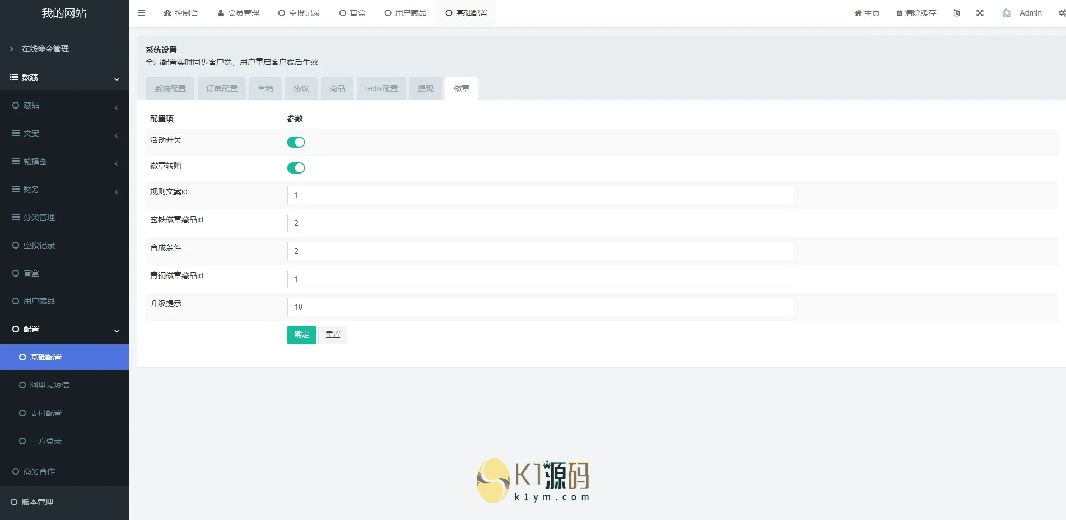Viewport: 1066px width, 520px height.
Task: Select the 营销 tab
Action: [x=266, y=88]
